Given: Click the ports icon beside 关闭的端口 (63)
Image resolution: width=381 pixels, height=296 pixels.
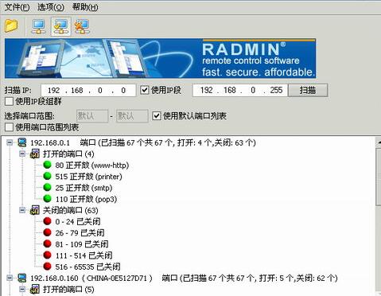Looking at the screenshot, I should coord(35,210).
